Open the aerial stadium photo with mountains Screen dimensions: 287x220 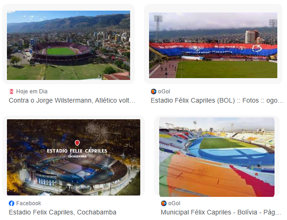(x=68, y=45)
